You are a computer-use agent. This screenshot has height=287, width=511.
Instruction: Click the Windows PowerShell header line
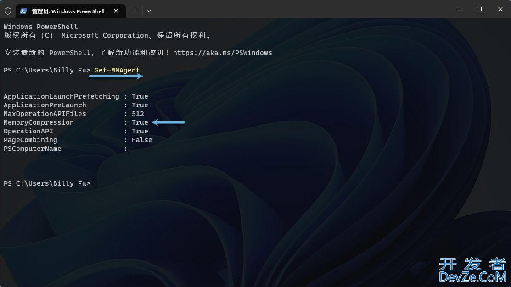coord(41,27)
